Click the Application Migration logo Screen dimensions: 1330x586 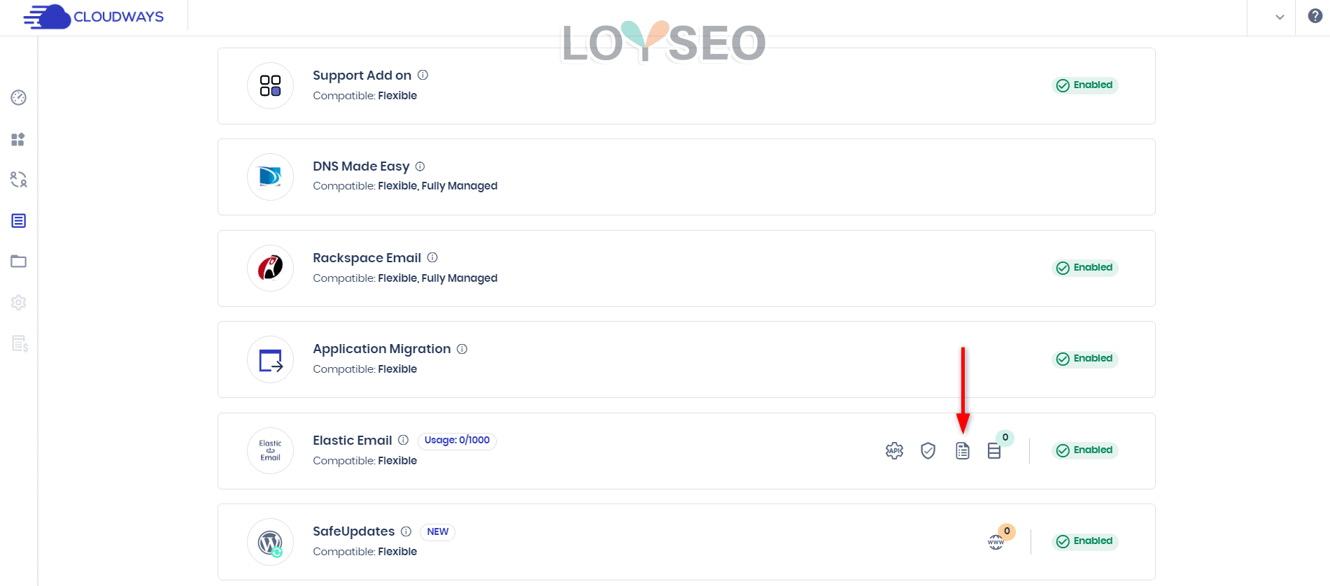pos(270,359)
